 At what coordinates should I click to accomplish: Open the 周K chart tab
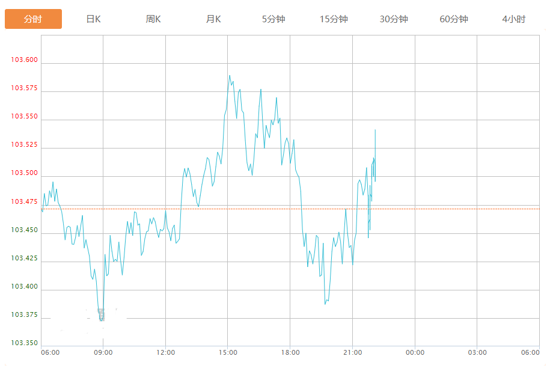[x=153, y=19]
